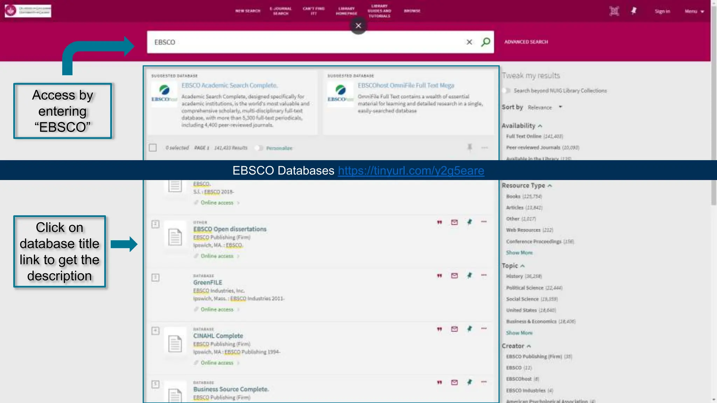The height and width of the screenshot is (403, 717).
Task: Check the select-all results checkbox
Action: click(153, 148)
